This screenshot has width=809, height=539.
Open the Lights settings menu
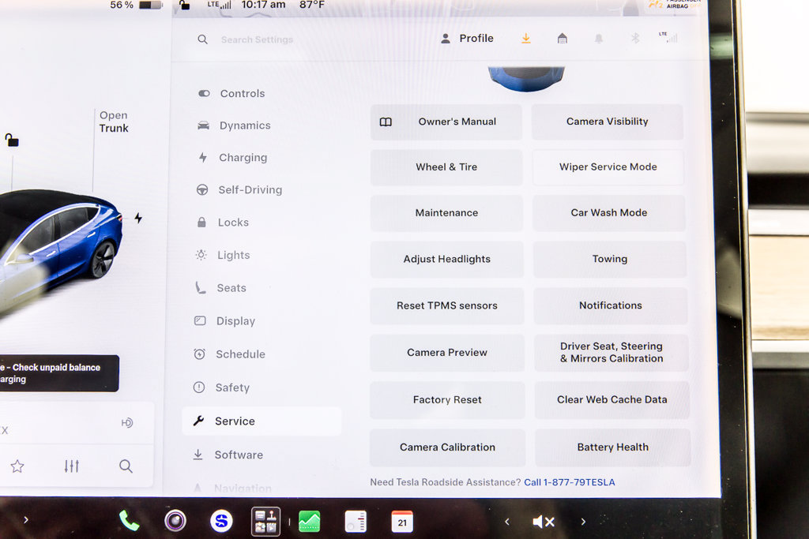223,255
